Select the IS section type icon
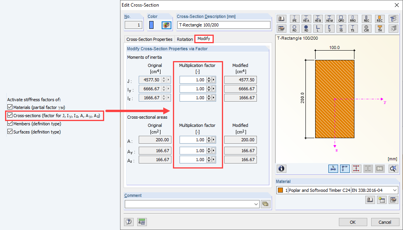The height and width of the screenshot is (230, 403). click(x=341, y=28)
